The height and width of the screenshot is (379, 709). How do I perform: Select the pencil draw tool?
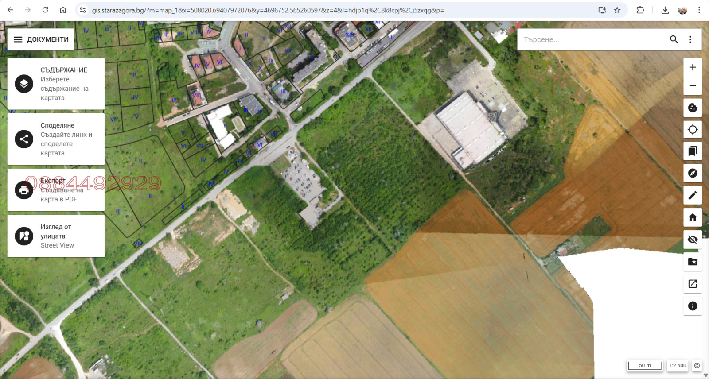pyautogui.click(x=693, y=195)
